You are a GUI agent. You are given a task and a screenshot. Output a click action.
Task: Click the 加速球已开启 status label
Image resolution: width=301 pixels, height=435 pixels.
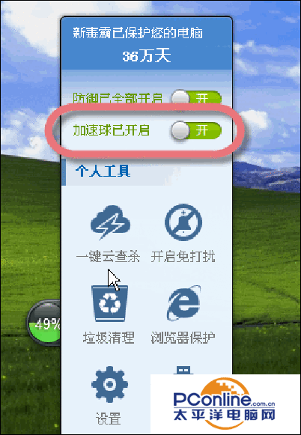point(112,130)
